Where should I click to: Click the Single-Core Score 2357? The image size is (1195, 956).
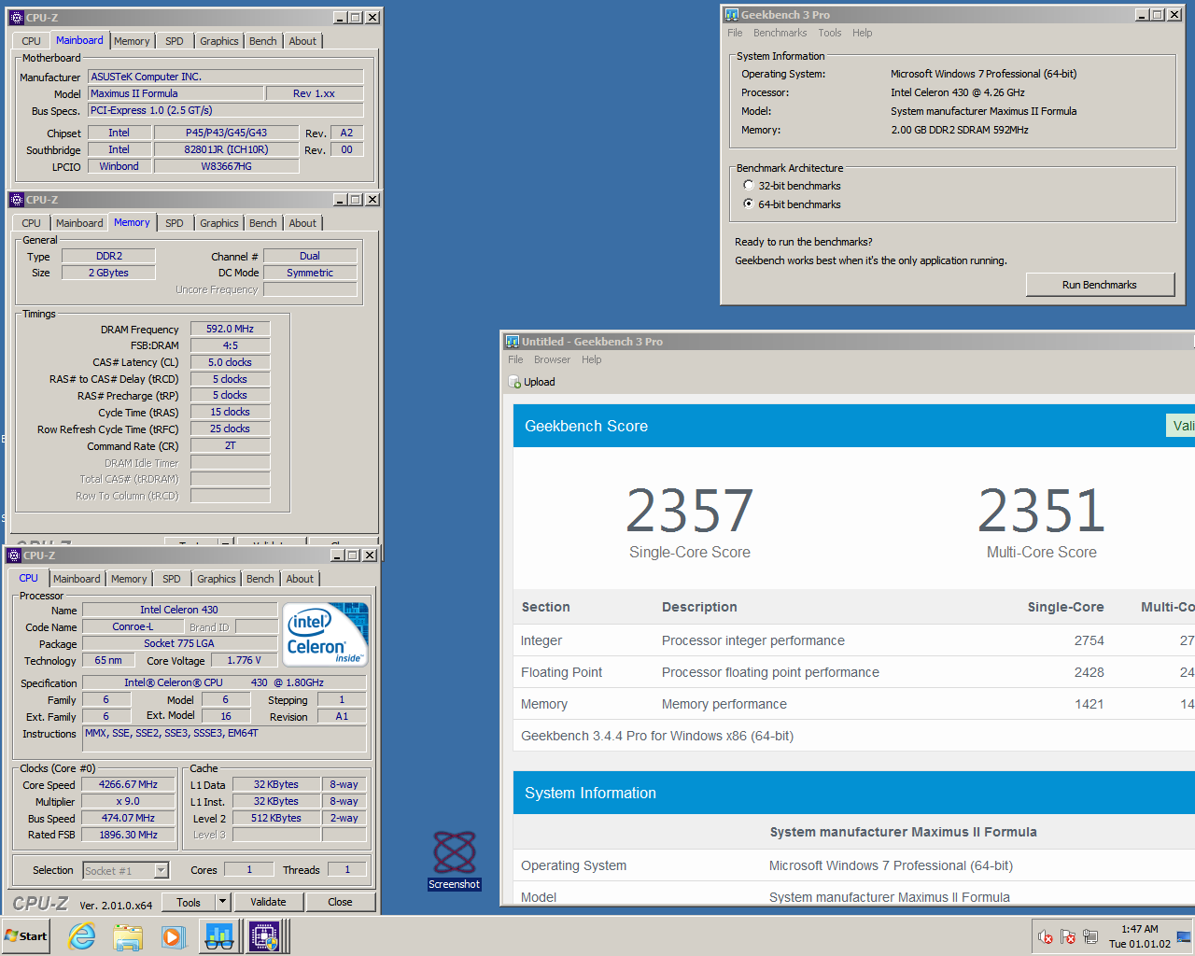point(689,510)
